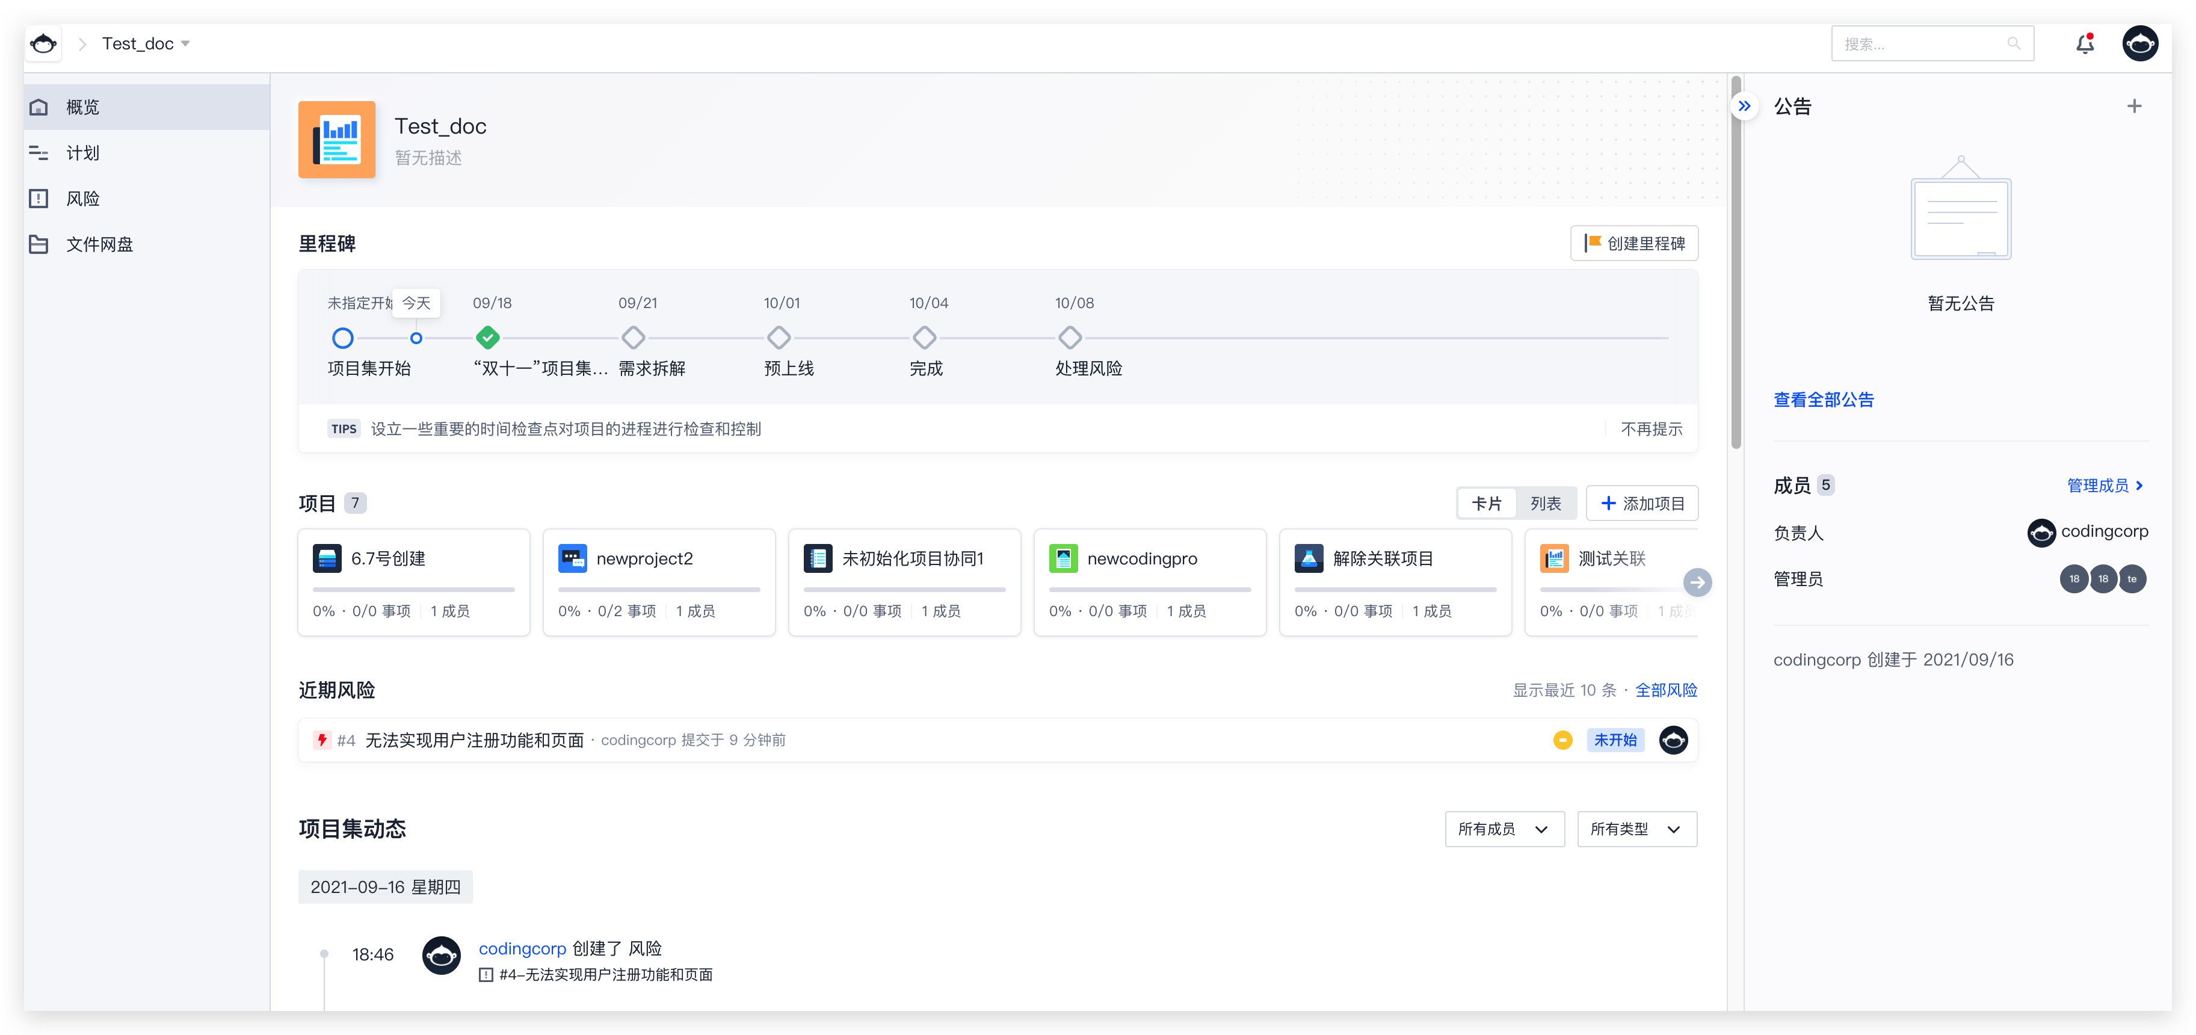
Task: Open the 测试关联 project icon
Action: [1555, 558]
